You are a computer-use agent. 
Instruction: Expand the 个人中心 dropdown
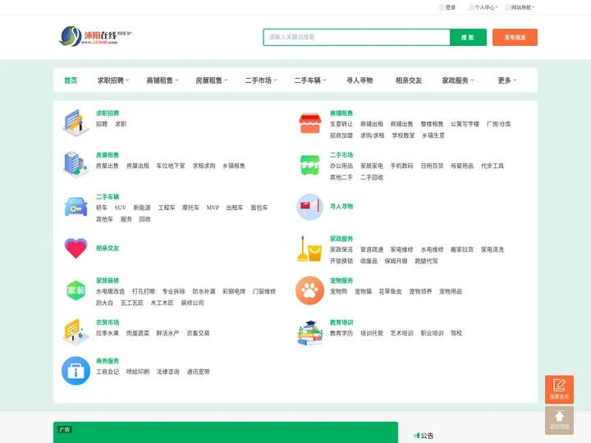[483, 7]
